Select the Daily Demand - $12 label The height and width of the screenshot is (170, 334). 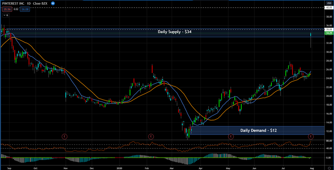click(x=258, y=131)
